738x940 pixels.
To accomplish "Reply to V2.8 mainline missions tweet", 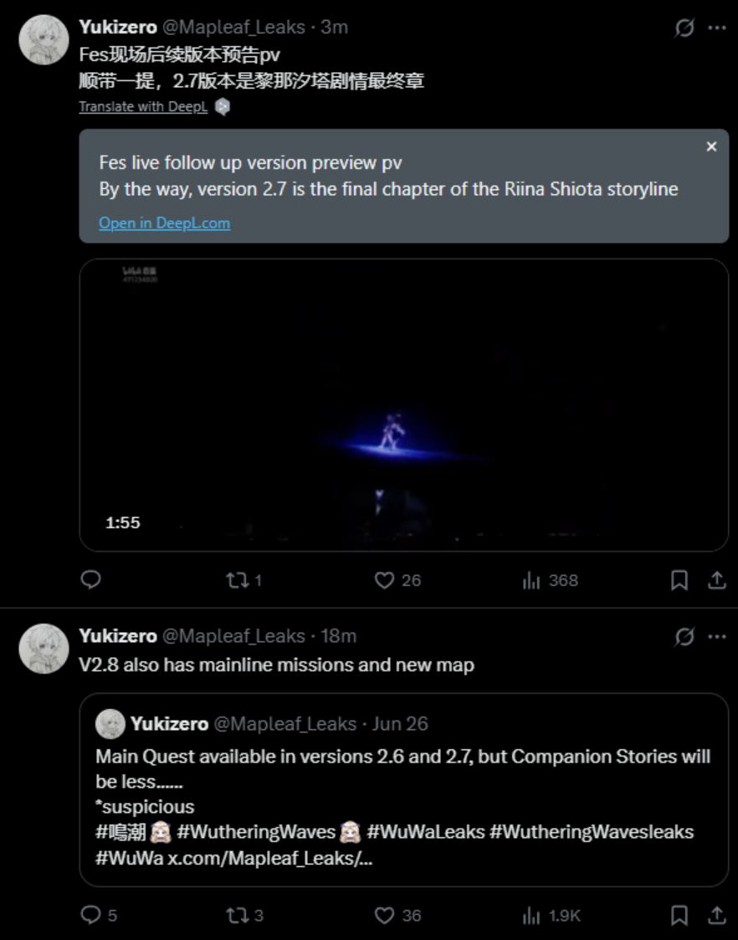I will point(91,916).
